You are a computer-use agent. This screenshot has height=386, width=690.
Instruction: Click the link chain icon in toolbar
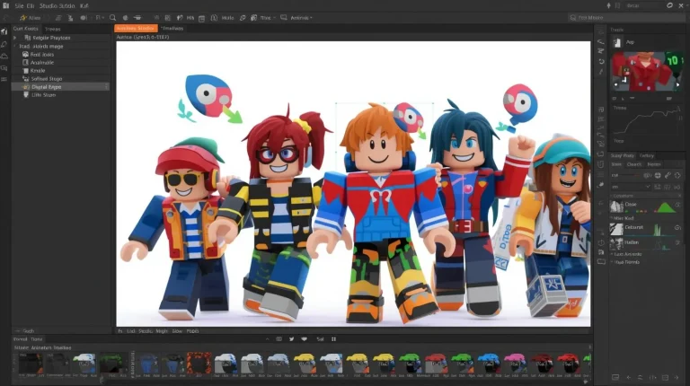click(x=243, y=18)
